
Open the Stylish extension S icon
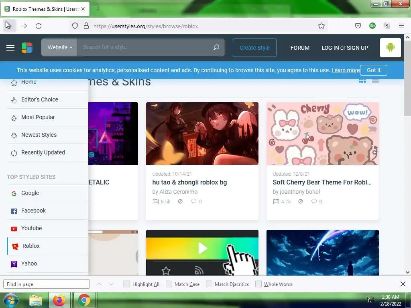[x=387, y=26]
